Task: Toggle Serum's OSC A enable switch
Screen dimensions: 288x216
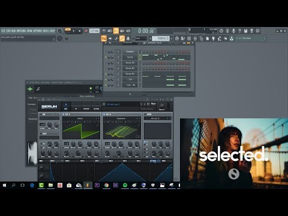Action: [x=64, y=115]
